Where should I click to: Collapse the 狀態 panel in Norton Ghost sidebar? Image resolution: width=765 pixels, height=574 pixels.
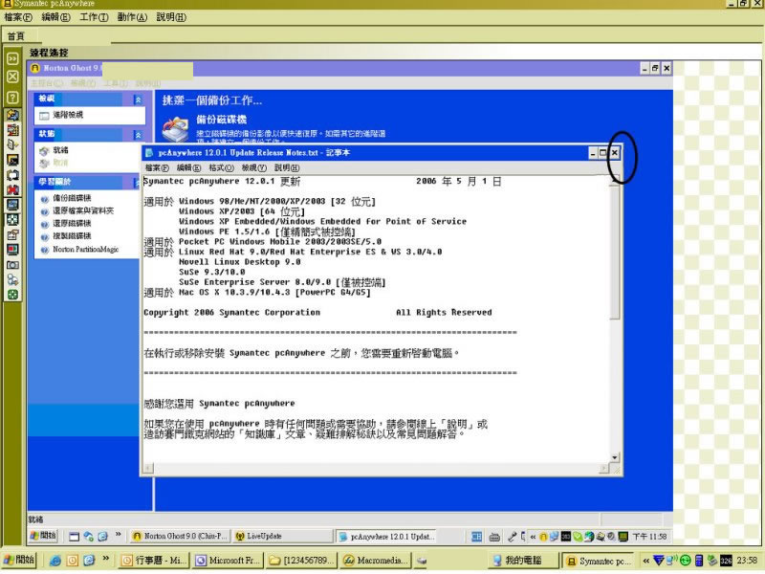(x=138, y=135)
